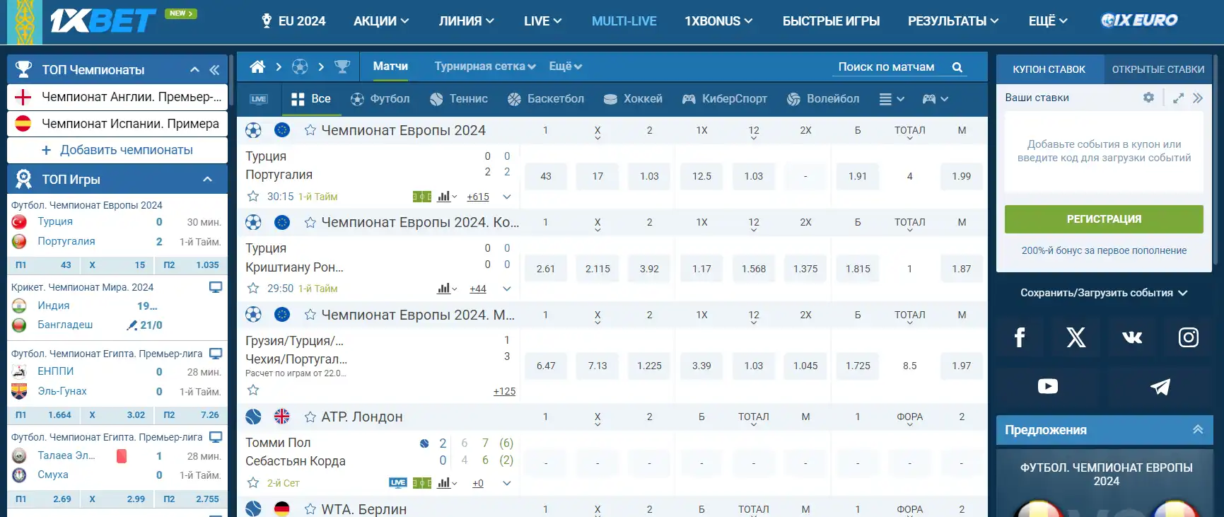1224x517 pixels.
Task: Click the trophy icon in breadcrumb bar
Action: (342, 66)
